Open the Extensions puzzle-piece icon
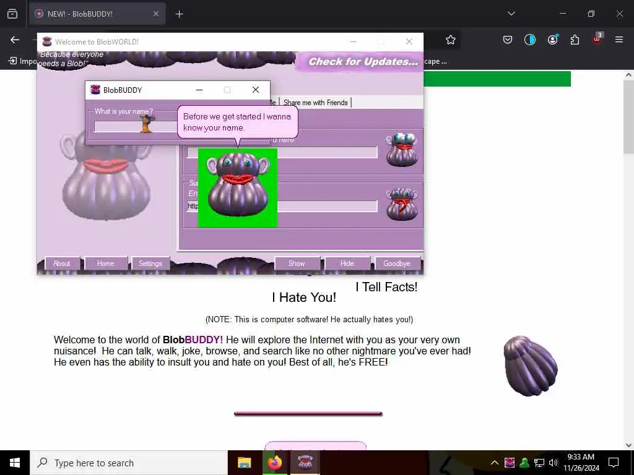634x475 pixels. click(x=575, y=40)
